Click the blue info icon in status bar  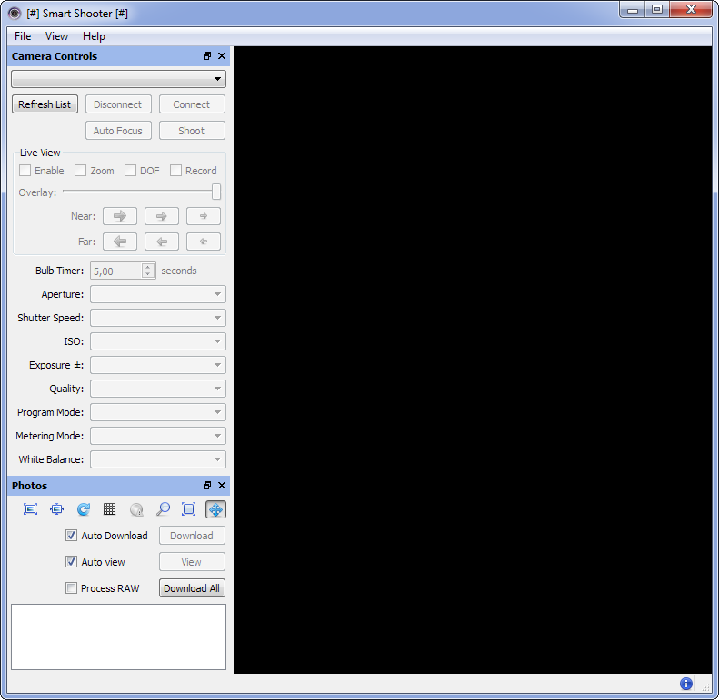coord(685,684)
